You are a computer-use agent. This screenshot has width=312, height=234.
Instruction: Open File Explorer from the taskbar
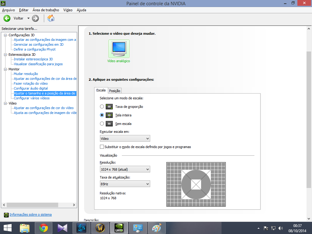tap(25, 228)
